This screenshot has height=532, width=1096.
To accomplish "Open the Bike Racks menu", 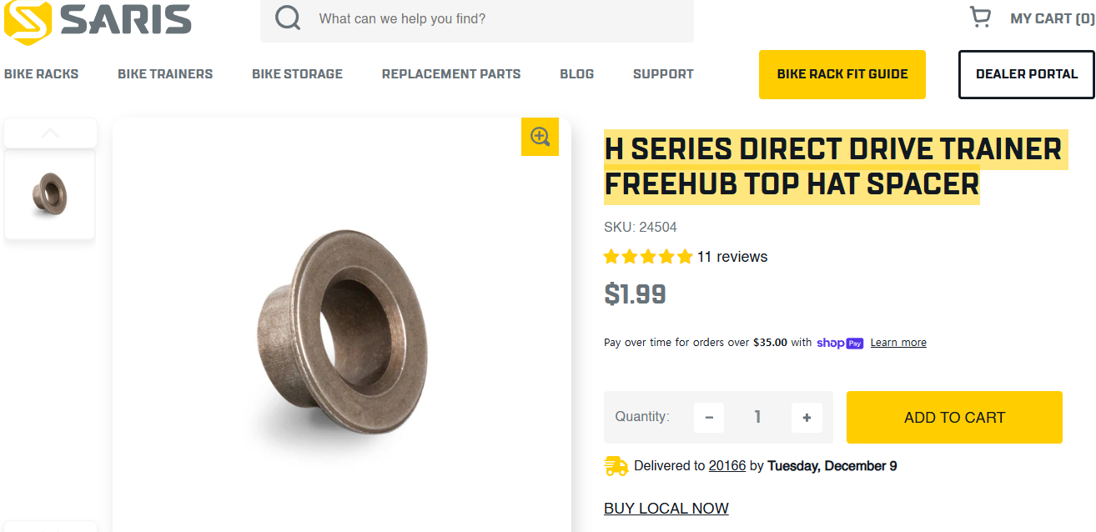I will click(41, 74).
